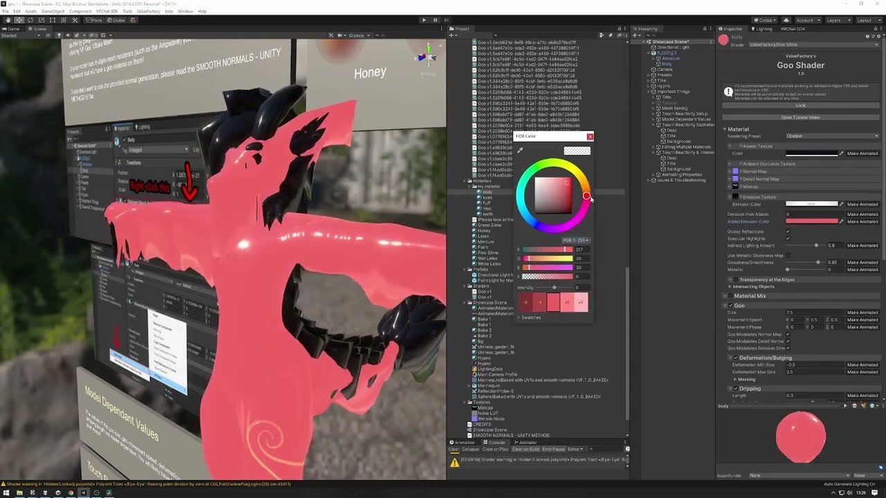
Task: Click Open Tutorial Video button
Action: coord(801,118)
